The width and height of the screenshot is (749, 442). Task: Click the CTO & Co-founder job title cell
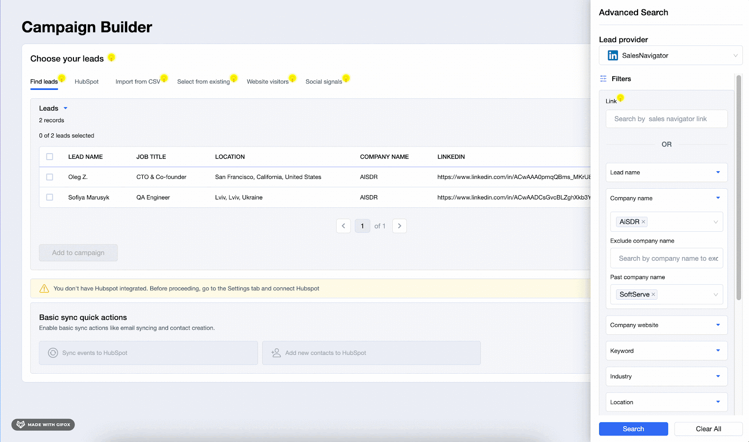tap(162, 177)
